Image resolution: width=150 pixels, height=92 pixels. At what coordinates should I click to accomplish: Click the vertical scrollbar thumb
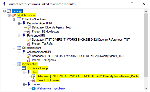click(x=146, y=45)
